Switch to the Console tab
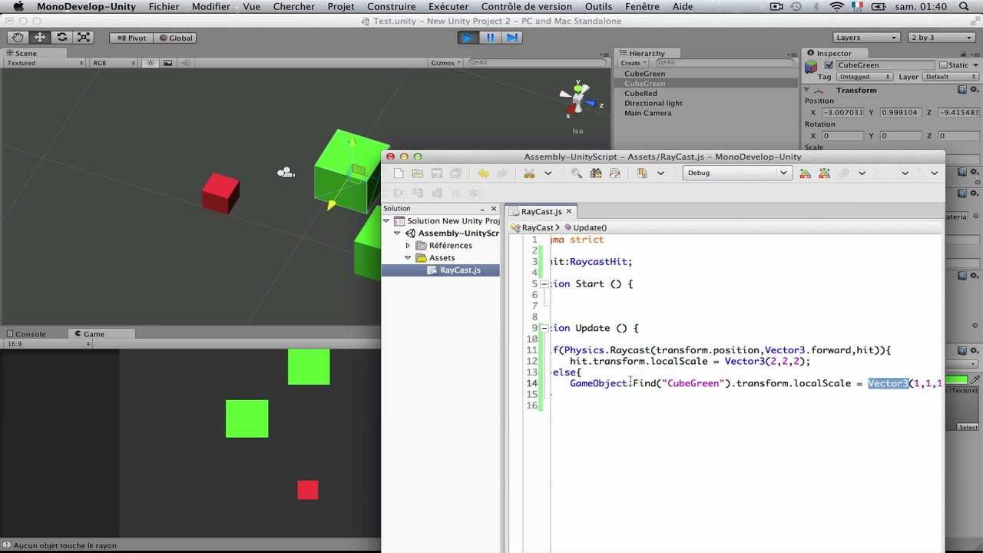 pos(26,334)
